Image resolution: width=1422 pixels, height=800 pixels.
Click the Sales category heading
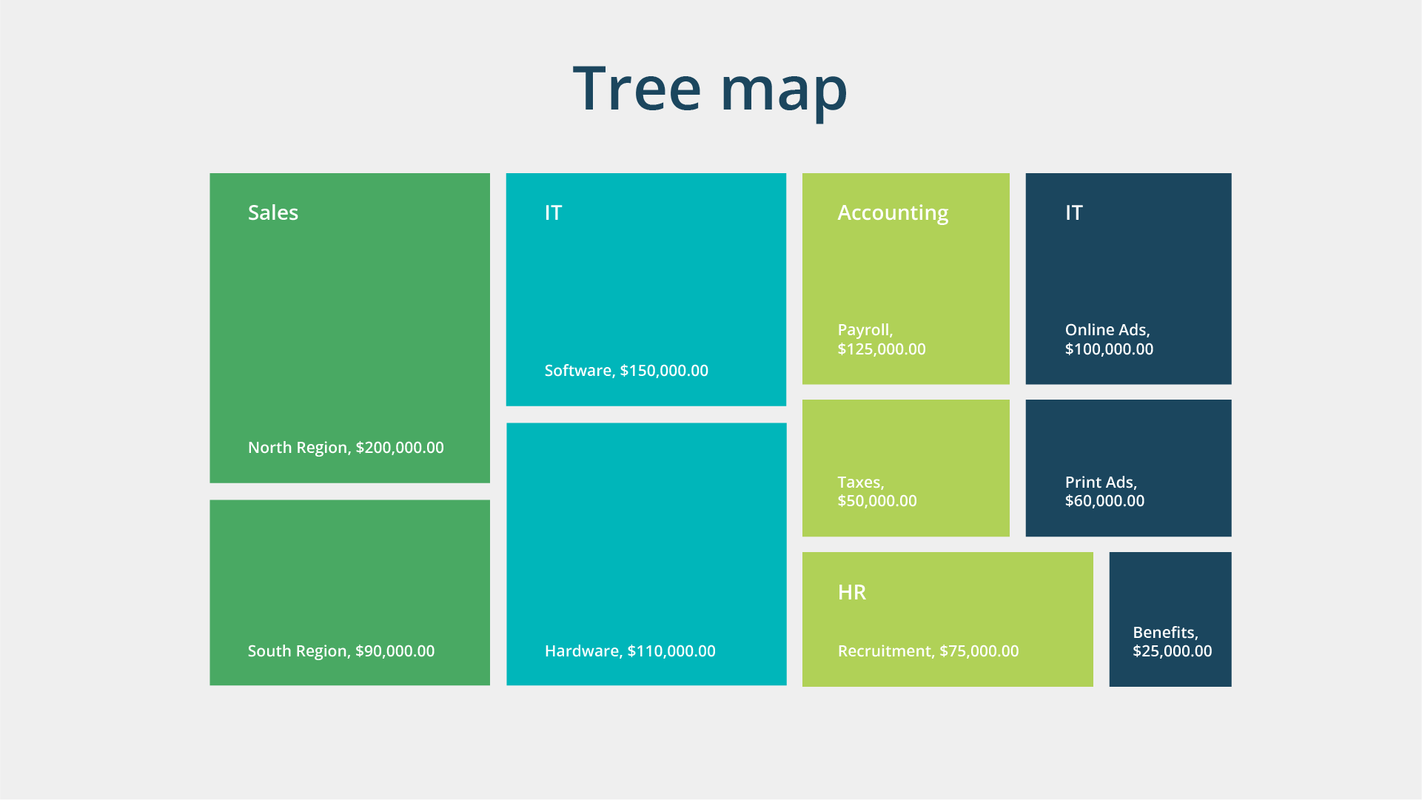273,213
